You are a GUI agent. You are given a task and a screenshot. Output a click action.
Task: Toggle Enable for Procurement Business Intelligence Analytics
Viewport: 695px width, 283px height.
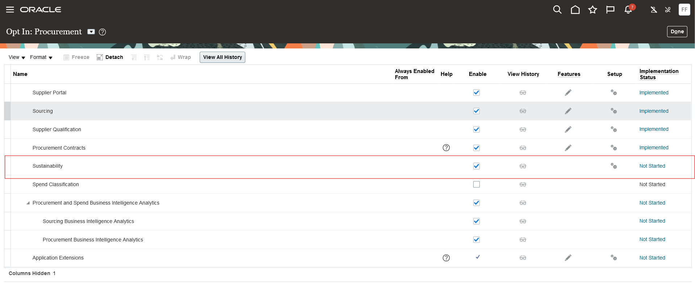[476, 240]
